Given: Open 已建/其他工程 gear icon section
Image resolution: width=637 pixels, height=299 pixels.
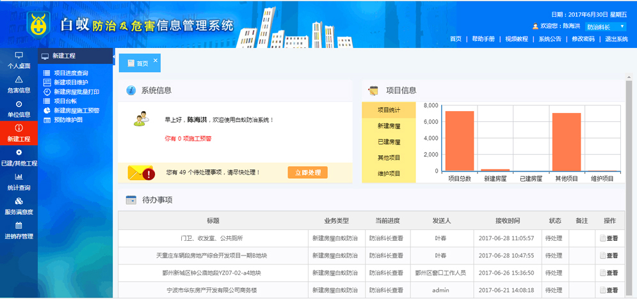Looking at the screenshot, I should coord(19,158).
